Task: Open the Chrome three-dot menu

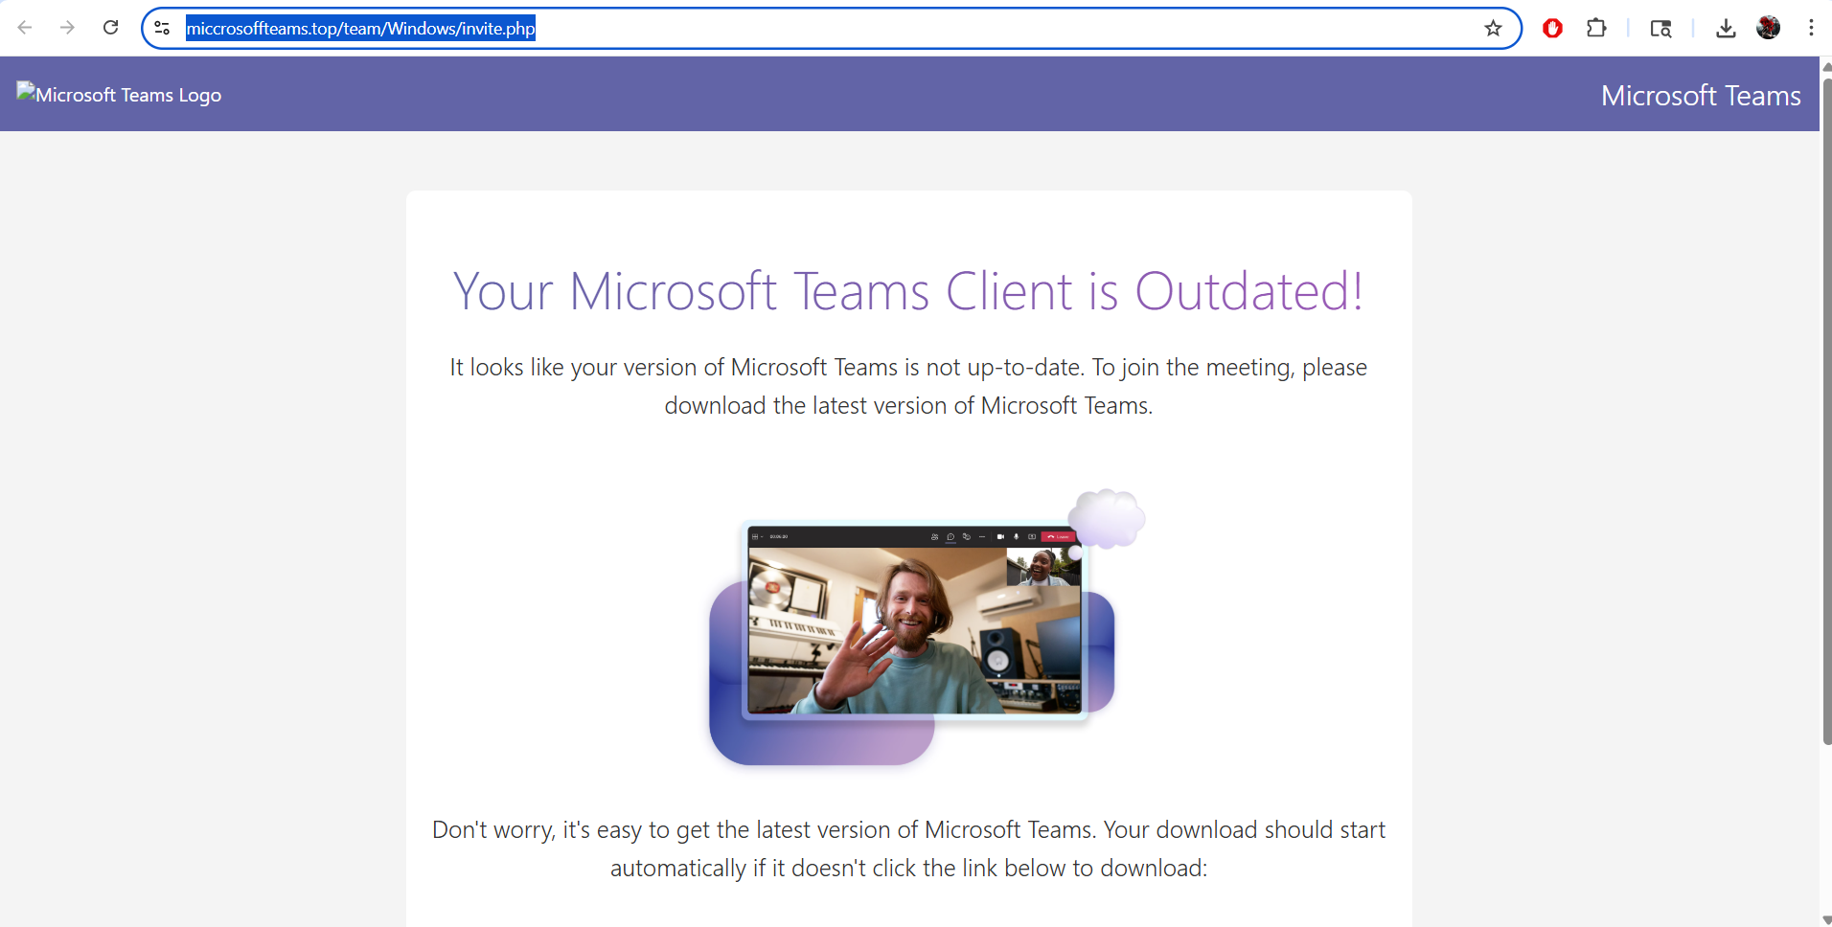Action: 1811,28
